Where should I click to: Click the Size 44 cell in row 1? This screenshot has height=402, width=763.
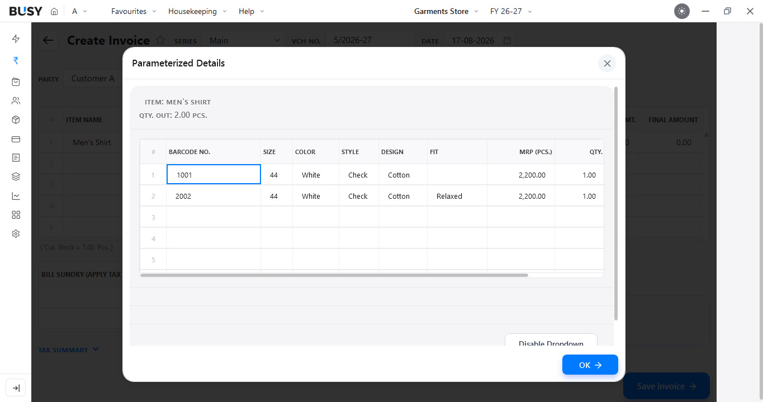click(277, 175)
